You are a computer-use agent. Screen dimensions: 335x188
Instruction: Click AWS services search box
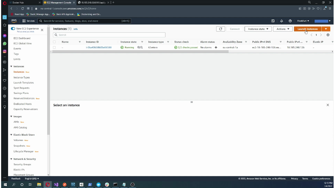point(84,21)
